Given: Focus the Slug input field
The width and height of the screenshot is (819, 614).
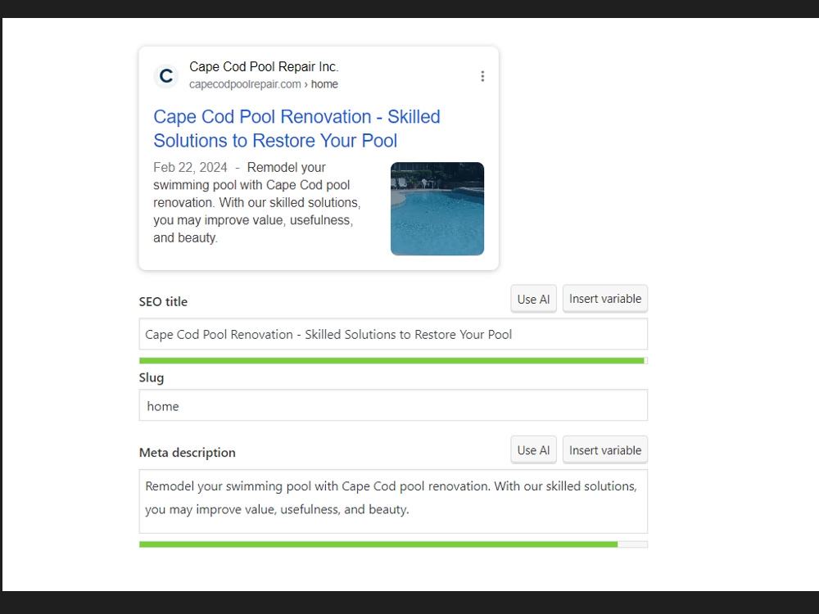Looking at the screenshot, I should [393, 405].
